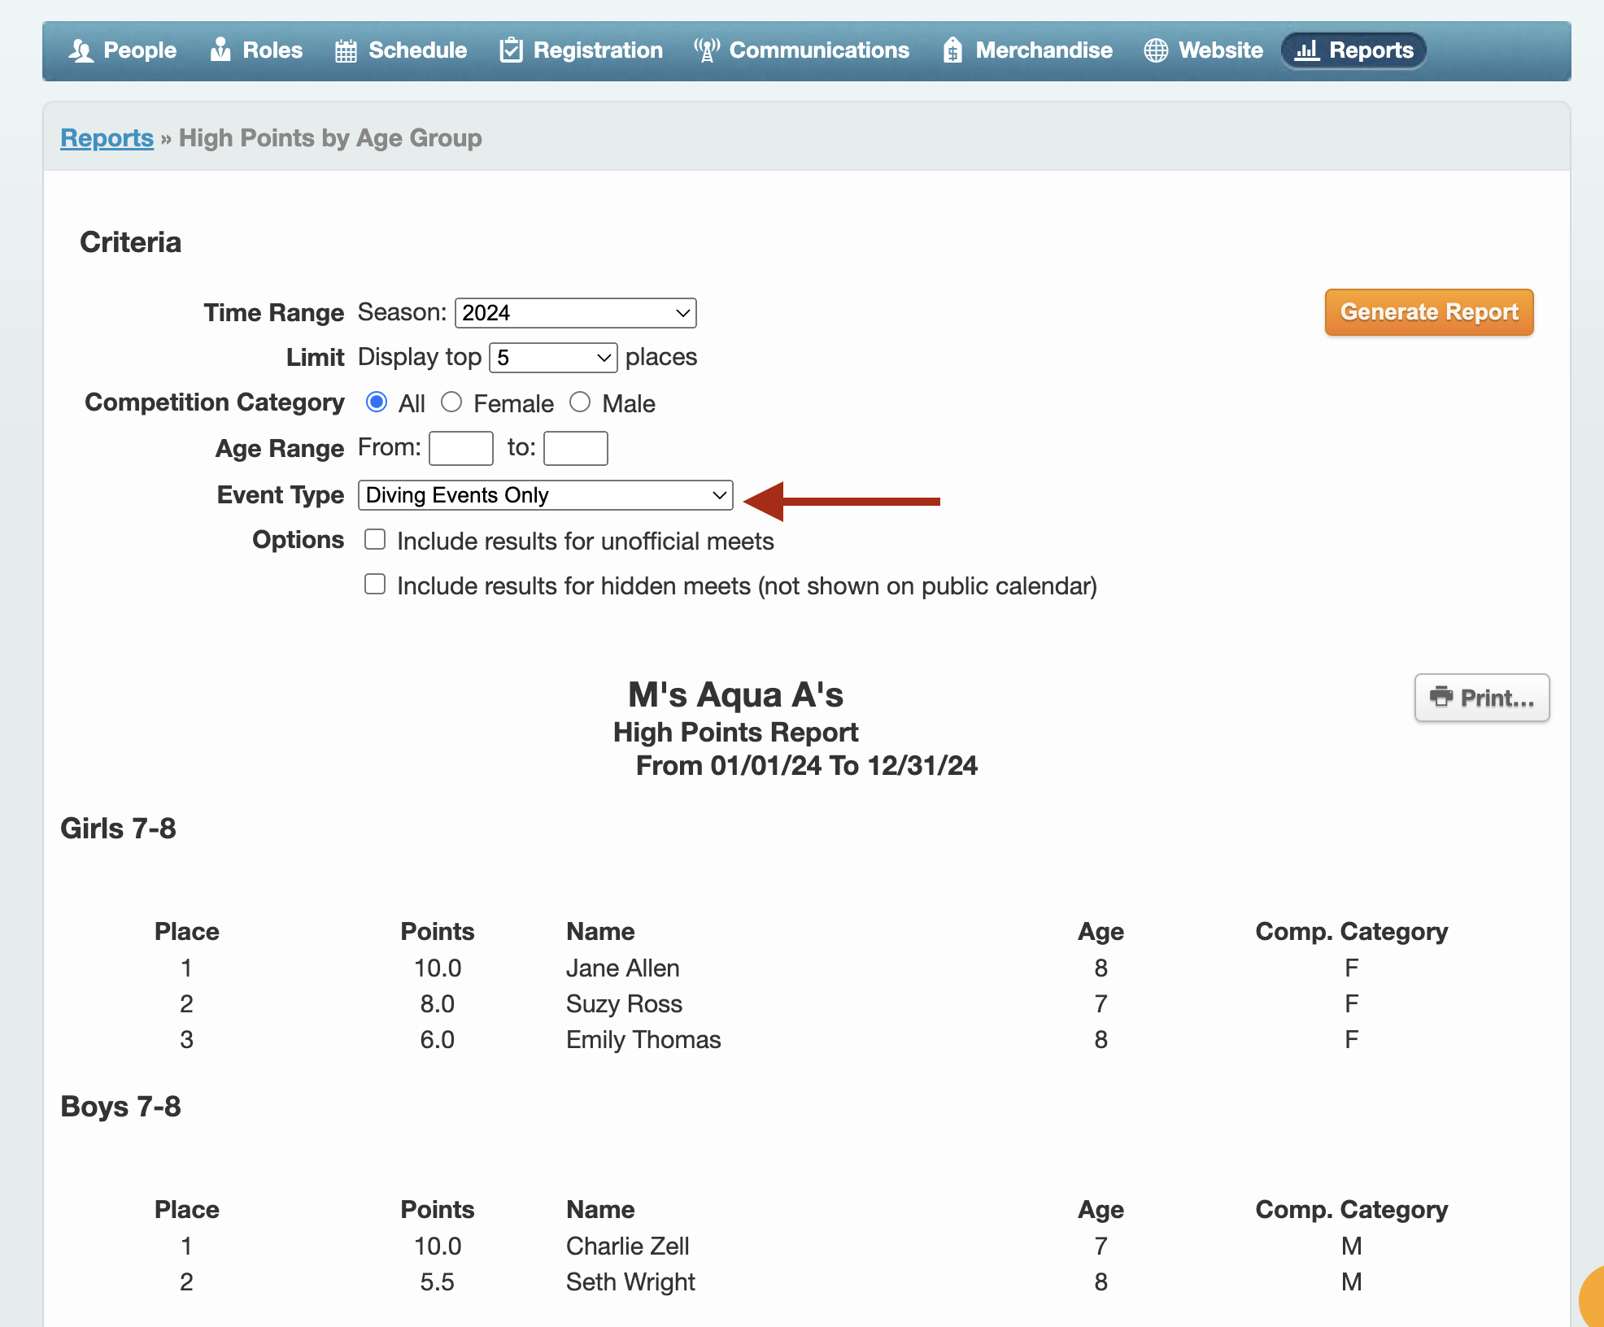The width and height of the screenshot is (1604, 1327).
Task: Follow the Reports breadcrumb link
Action: 107,138
